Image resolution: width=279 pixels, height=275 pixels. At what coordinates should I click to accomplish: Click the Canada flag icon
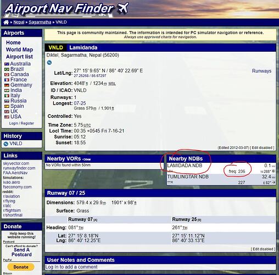coord(7,75)
